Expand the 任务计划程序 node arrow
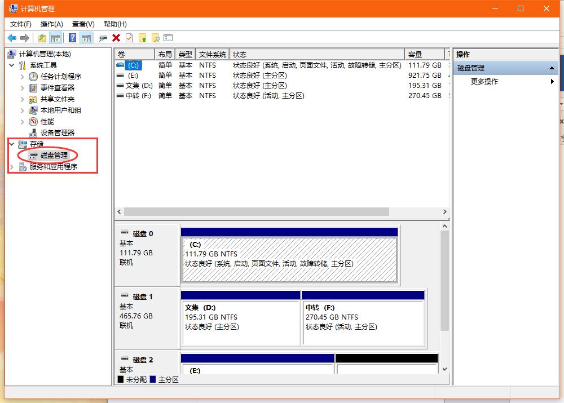 [x=23, y=77]
